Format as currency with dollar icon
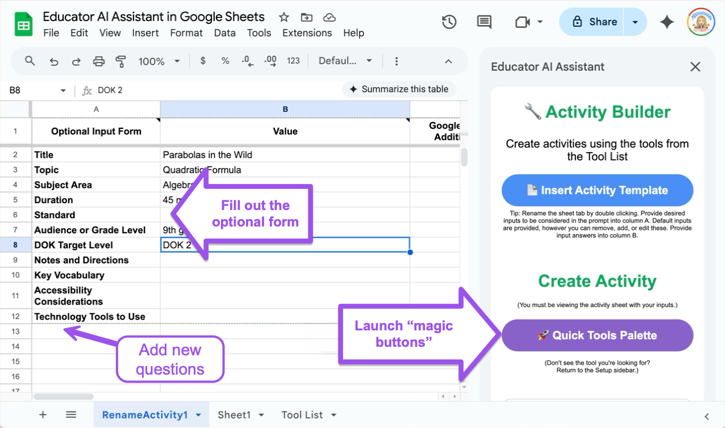The width and height of the screenshot is (725, 428). (x=203, y=61)
